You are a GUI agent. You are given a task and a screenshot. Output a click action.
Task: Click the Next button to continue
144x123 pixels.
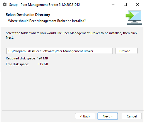click(x=108, y=116)
